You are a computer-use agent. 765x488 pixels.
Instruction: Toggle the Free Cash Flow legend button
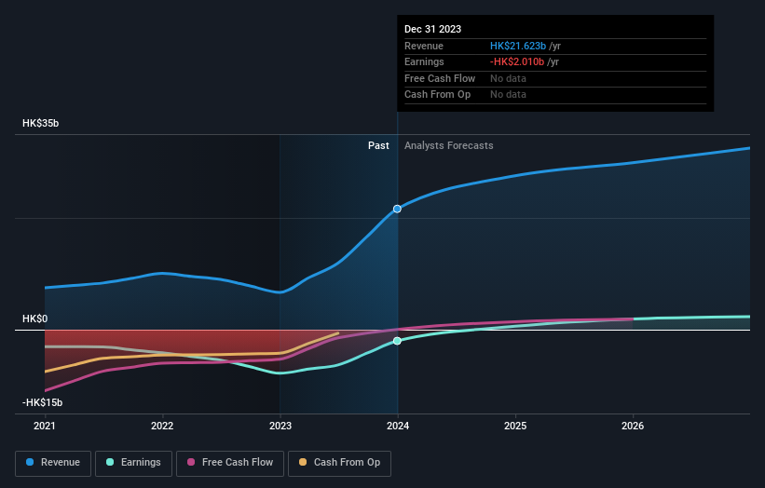[x=230, y=463]
